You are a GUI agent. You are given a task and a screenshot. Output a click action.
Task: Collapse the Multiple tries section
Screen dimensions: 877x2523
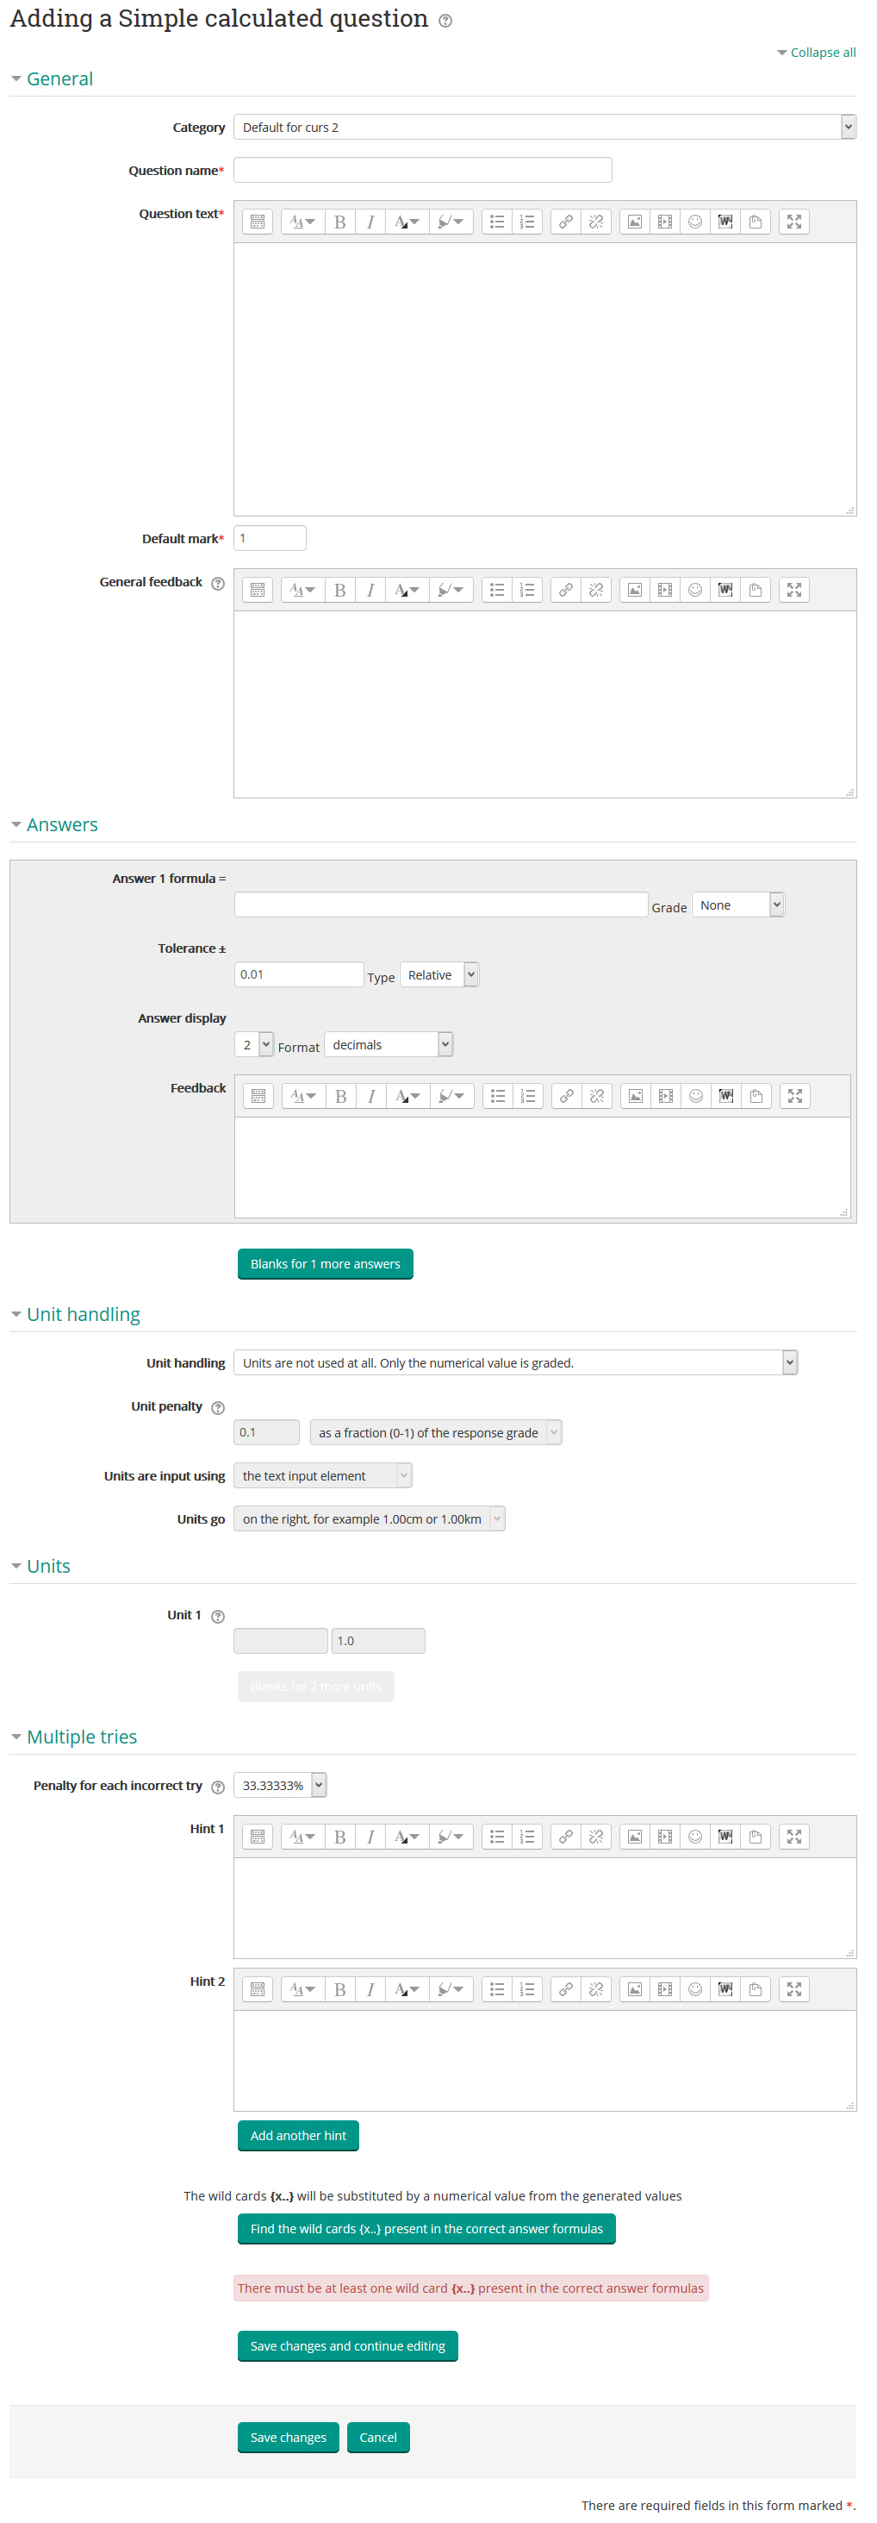coord(81,1737)
